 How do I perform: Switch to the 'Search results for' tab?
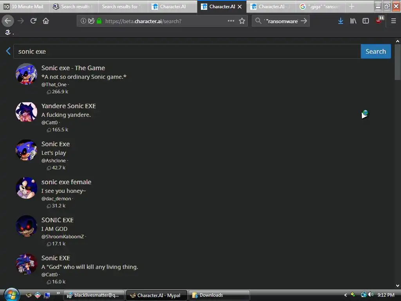[x=123, y=7]
